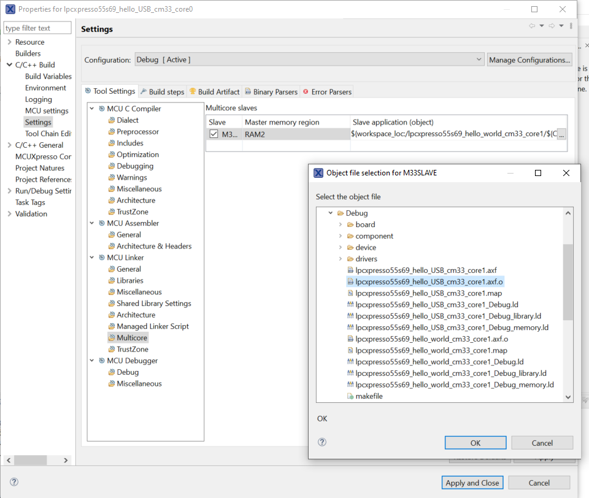Click the back navigation arrow in Settings header
Viewport: 589px width, 498px height.
[x=532, y=26]
